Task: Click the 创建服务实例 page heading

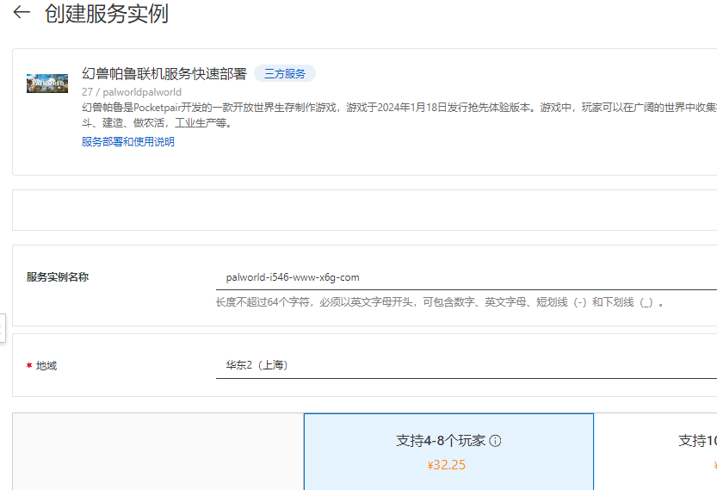Action: click(x=107, y=14)
